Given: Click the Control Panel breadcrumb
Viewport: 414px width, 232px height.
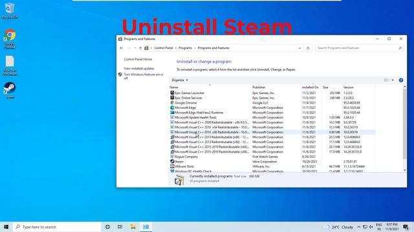Looking at the screenshot, I should point(164,48).
